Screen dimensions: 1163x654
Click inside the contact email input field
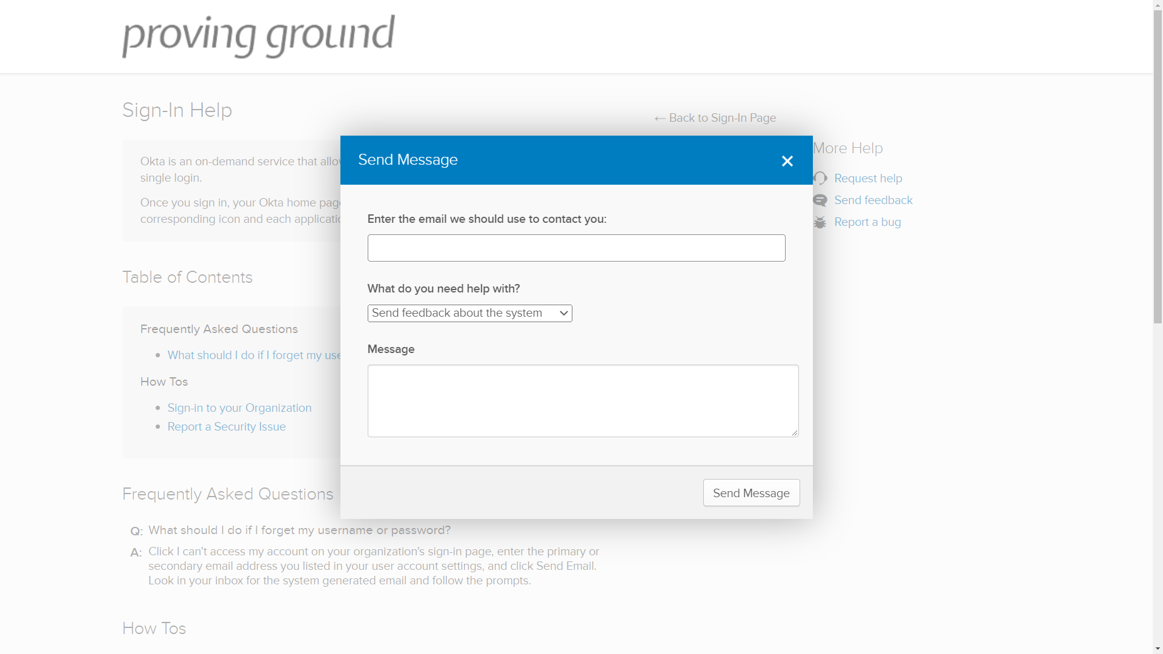point(575,248)
